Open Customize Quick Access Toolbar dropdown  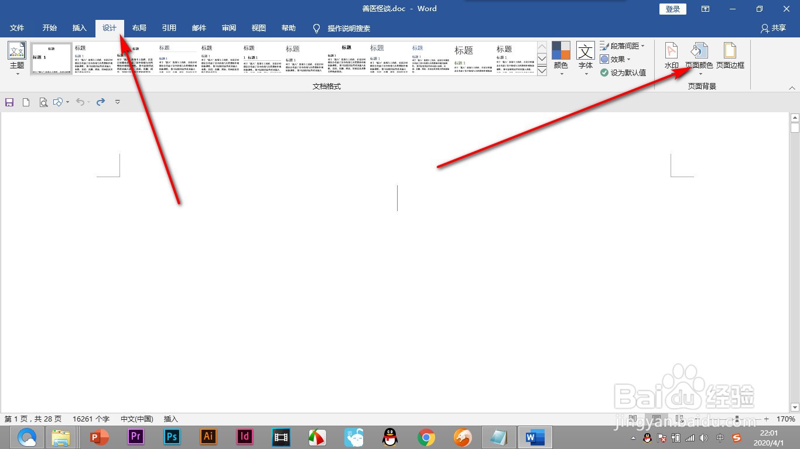tap(117, 102)
